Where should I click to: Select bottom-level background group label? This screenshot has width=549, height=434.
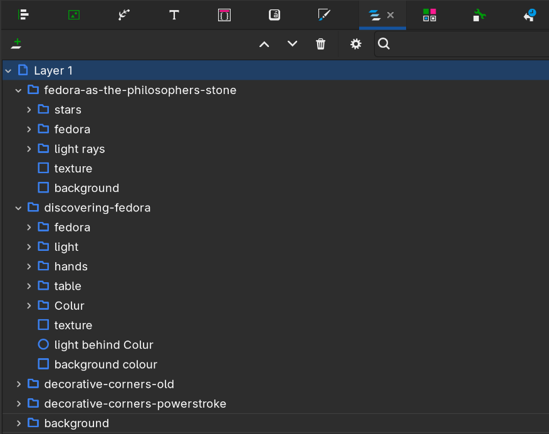click(76, 424)
